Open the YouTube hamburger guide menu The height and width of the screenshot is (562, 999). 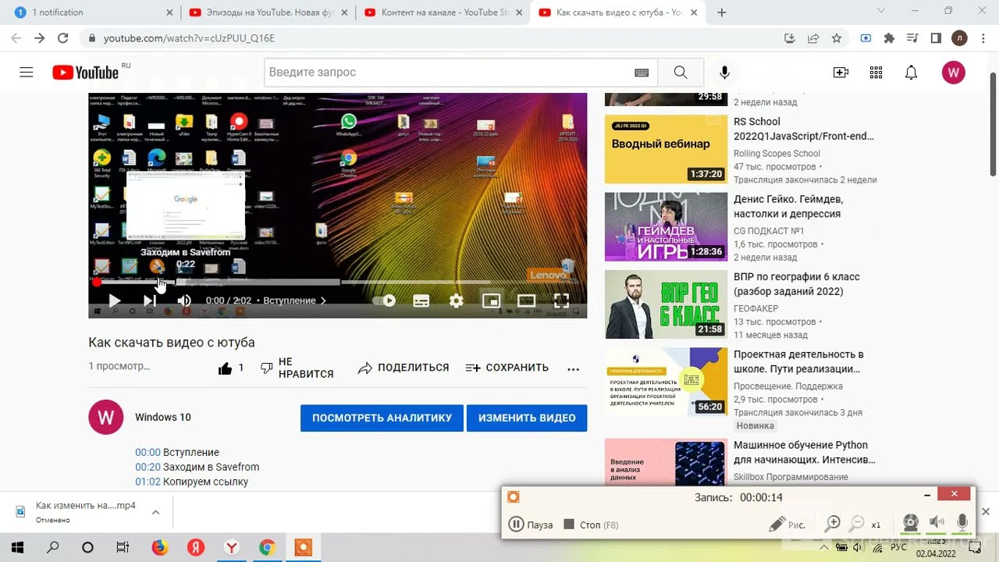27,72
